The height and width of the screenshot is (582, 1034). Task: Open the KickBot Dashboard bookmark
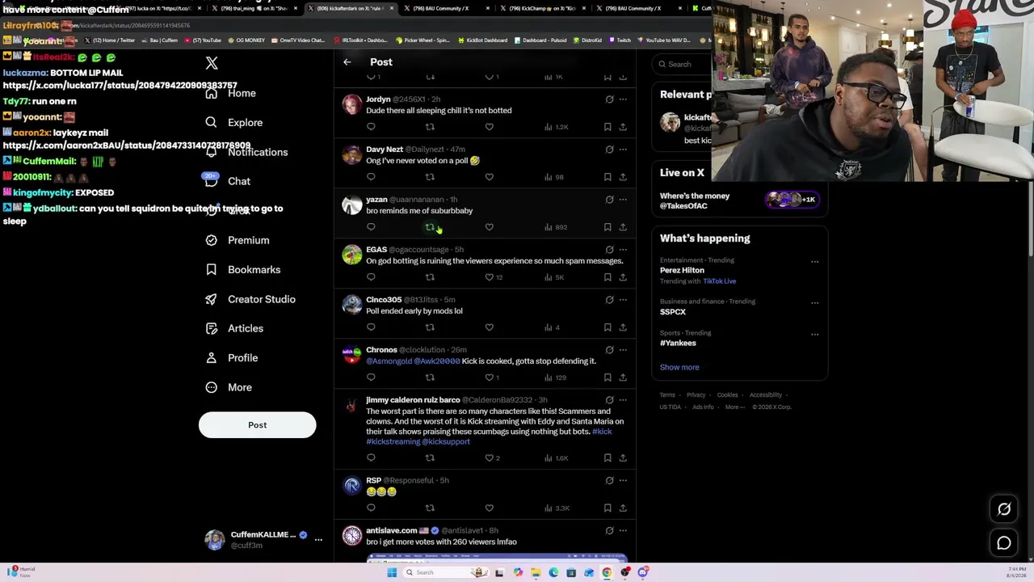click(x=482, y=40)
